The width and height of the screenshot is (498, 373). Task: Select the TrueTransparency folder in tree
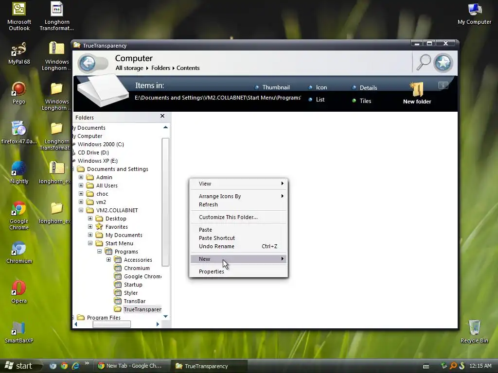pyautogui.click(x=138, y=309)
